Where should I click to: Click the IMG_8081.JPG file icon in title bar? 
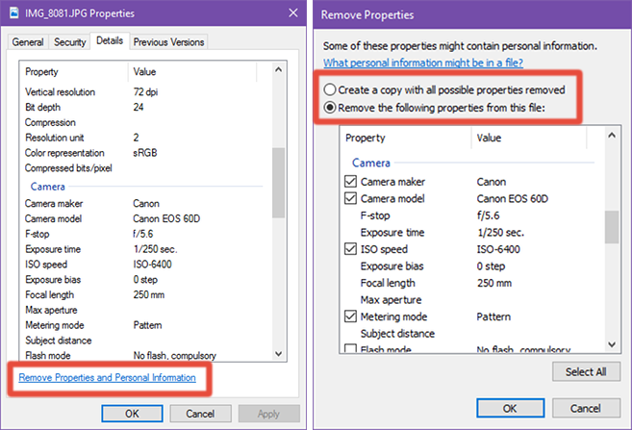point(15,13)
